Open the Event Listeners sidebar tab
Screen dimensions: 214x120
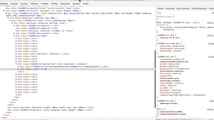pos(183,8)
